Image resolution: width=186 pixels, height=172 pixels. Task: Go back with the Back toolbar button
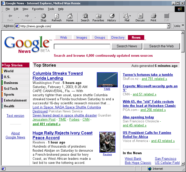10,18
